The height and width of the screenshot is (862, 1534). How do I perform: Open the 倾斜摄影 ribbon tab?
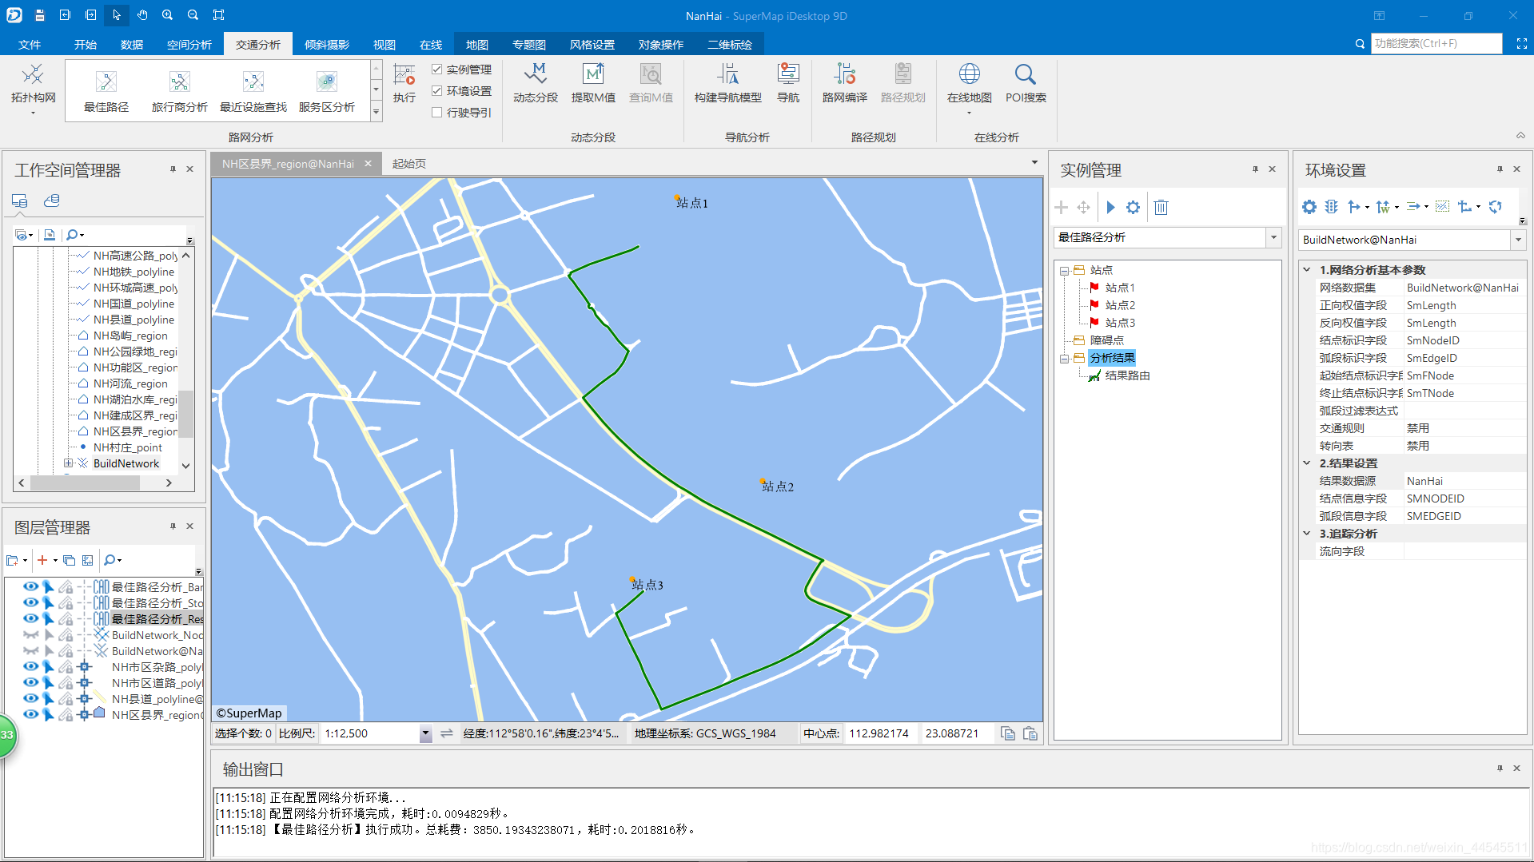[327, 45]
